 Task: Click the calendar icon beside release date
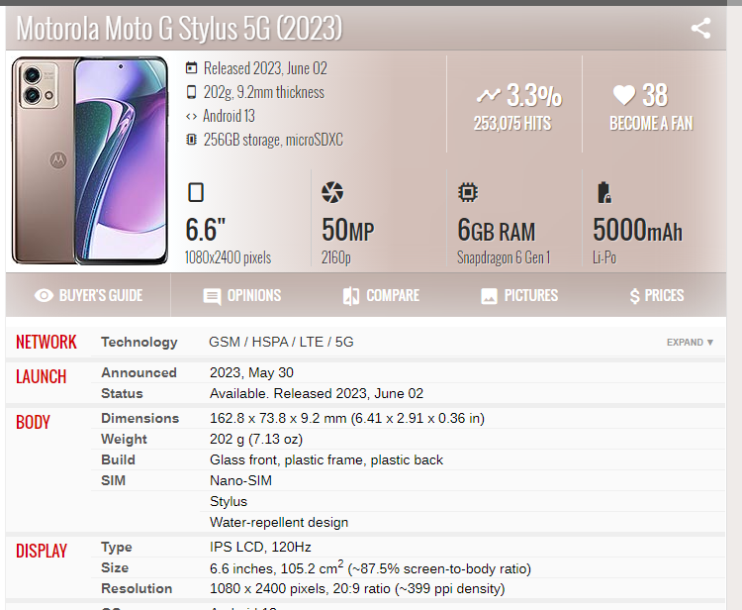[191, 68]
